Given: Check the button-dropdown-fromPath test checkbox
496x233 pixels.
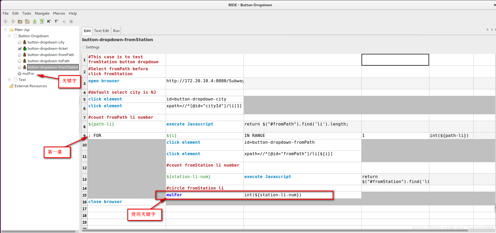Looking at the screenshot, I should (x=20, y=55).
